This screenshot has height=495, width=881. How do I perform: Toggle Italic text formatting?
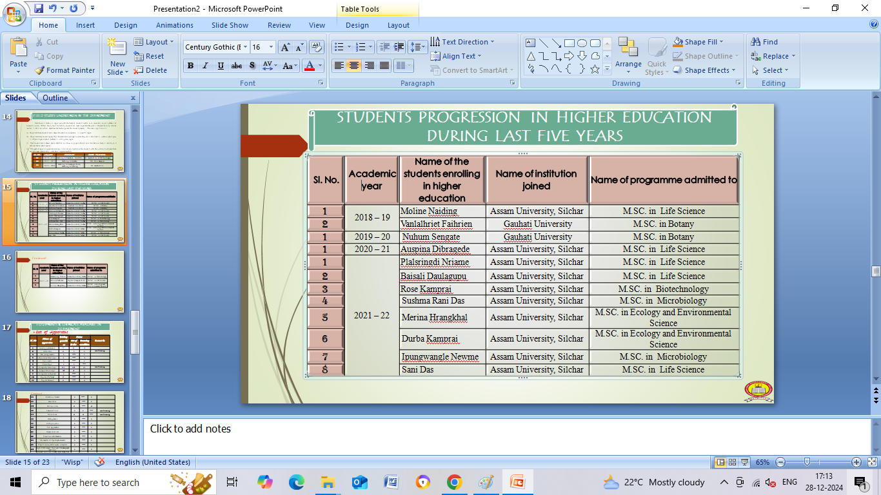click(x=206, y=66)
